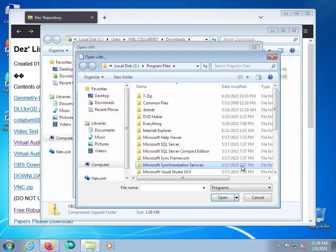Click the file list vertical scrollbar
The width and height of the screenshot is (336, 252).
coord(275,109)
